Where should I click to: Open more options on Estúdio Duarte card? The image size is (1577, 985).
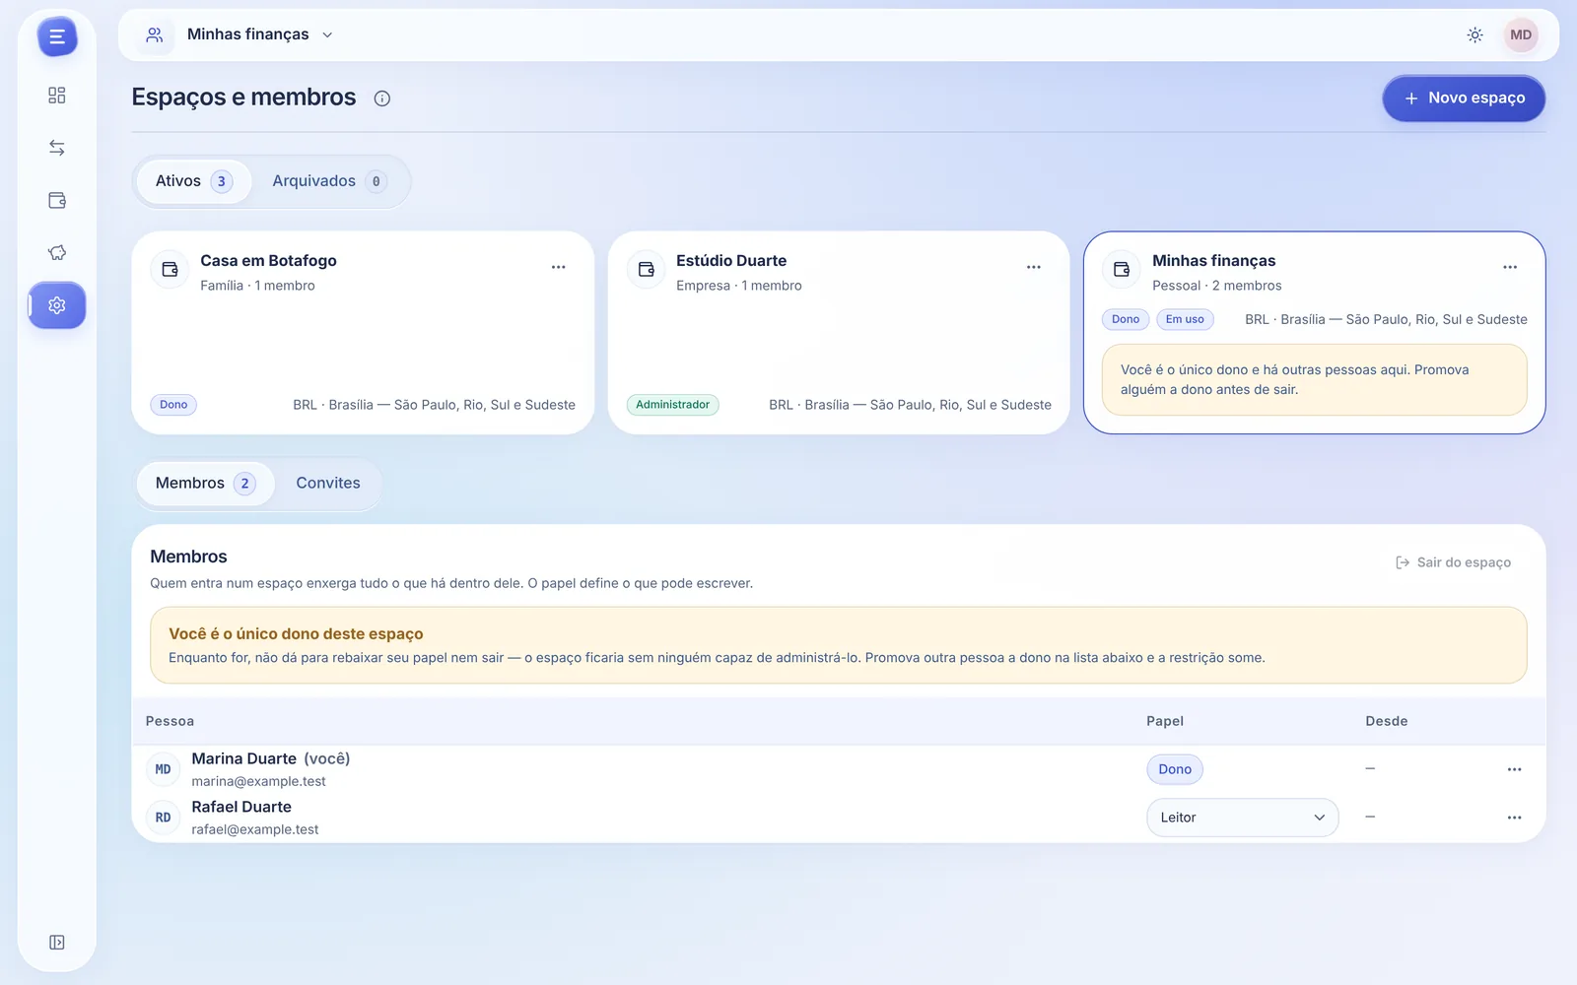click(1034, 267)
